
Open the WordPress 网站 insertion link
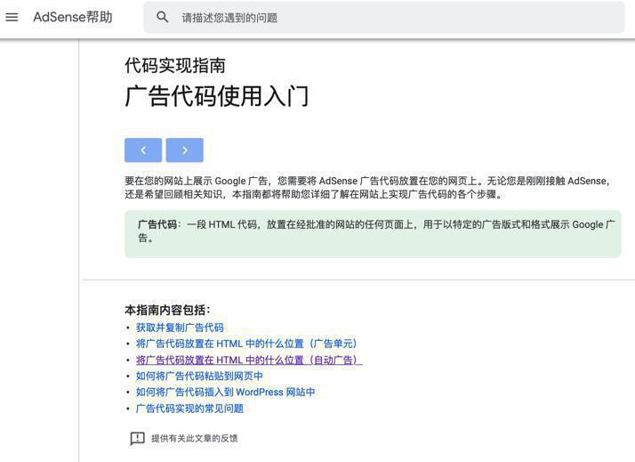(x=226, y=393)
